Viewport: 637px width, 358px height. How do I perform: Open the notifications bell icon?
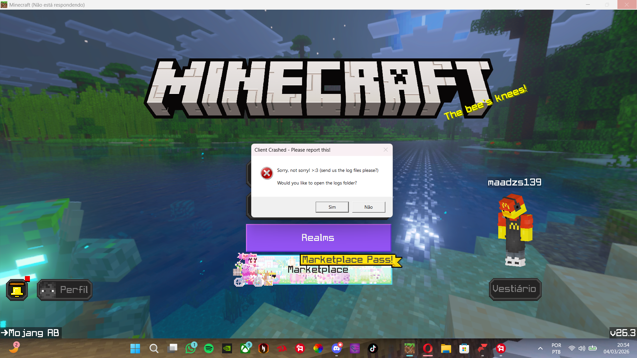pos(17,290)
